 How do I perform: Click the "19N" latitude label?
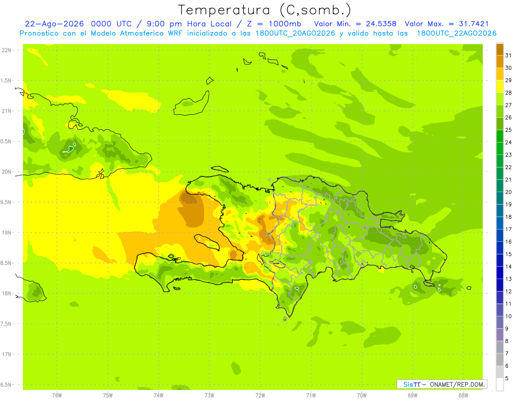click(x=7, y=233)
